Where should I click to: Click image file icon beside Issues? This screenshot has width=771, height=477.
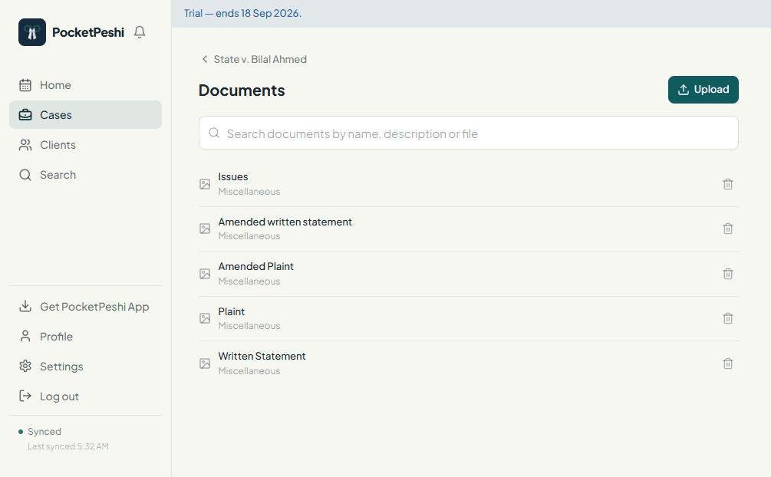click(205, 184)
